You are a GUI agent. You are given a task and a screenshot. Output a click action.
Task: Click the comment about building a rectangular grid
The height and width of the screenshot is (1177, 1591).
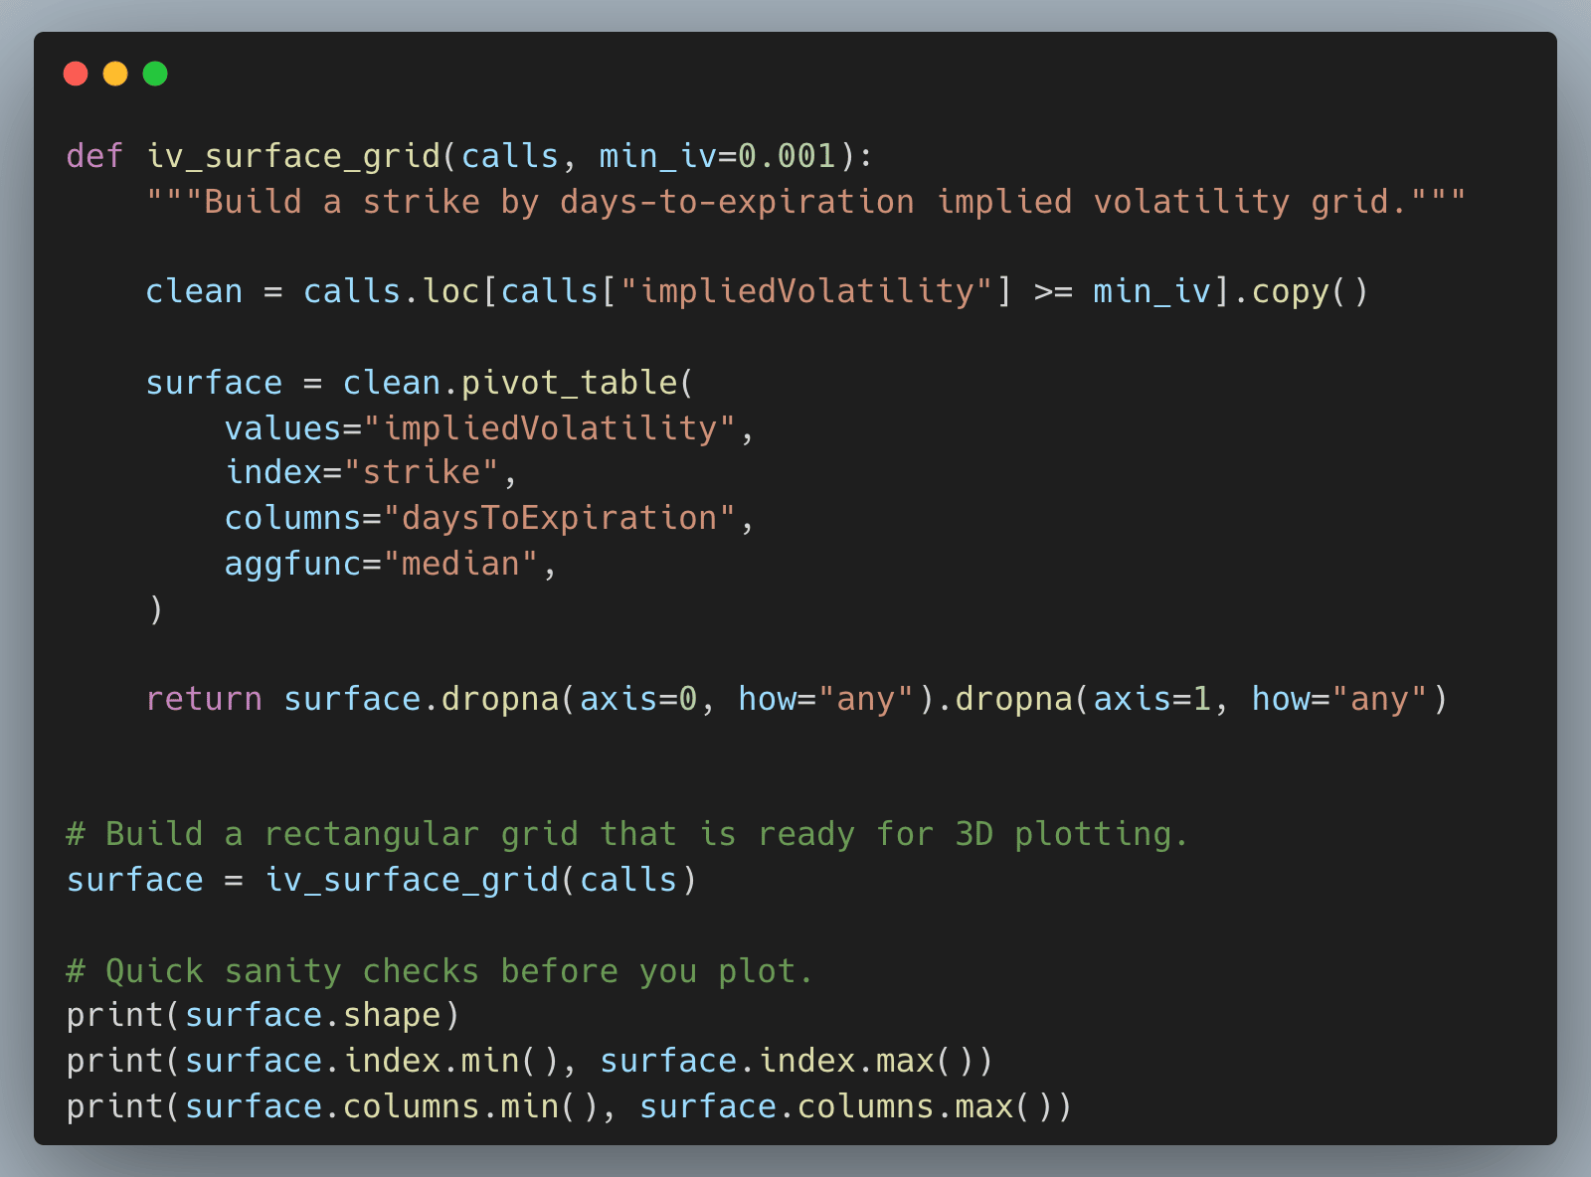click(626, 834)
